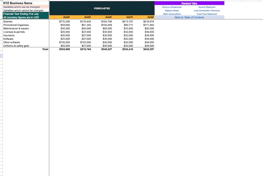This screenshot has width=263, height=176.
Task: Open the Loan Amortization Schedule link
Action: 207,11
